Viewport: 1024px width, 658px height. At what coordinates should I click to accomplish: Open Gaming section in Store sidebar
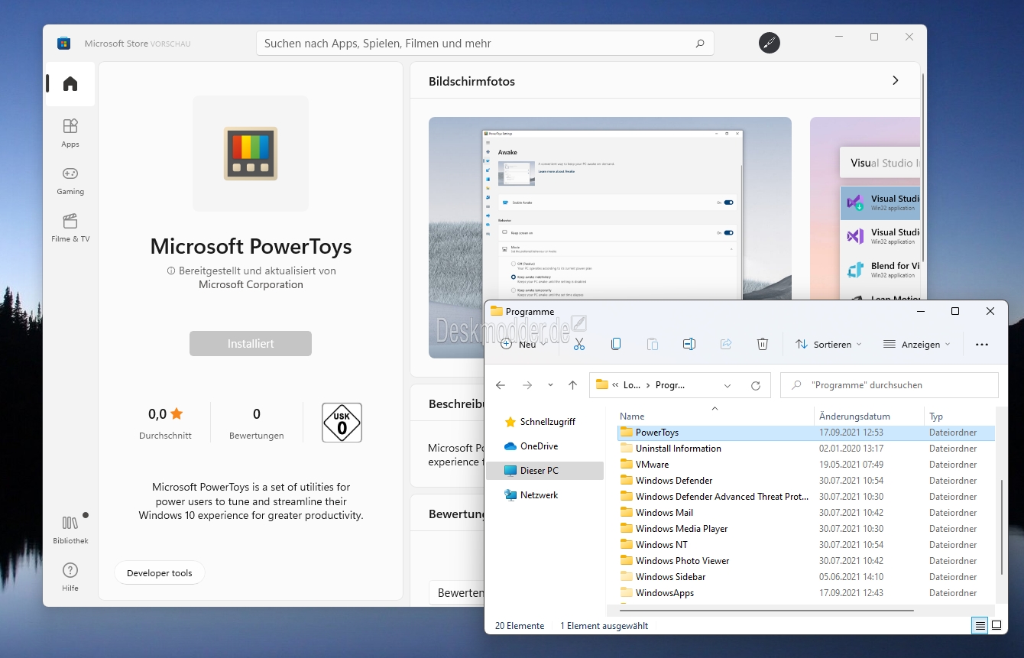point(70,180)
